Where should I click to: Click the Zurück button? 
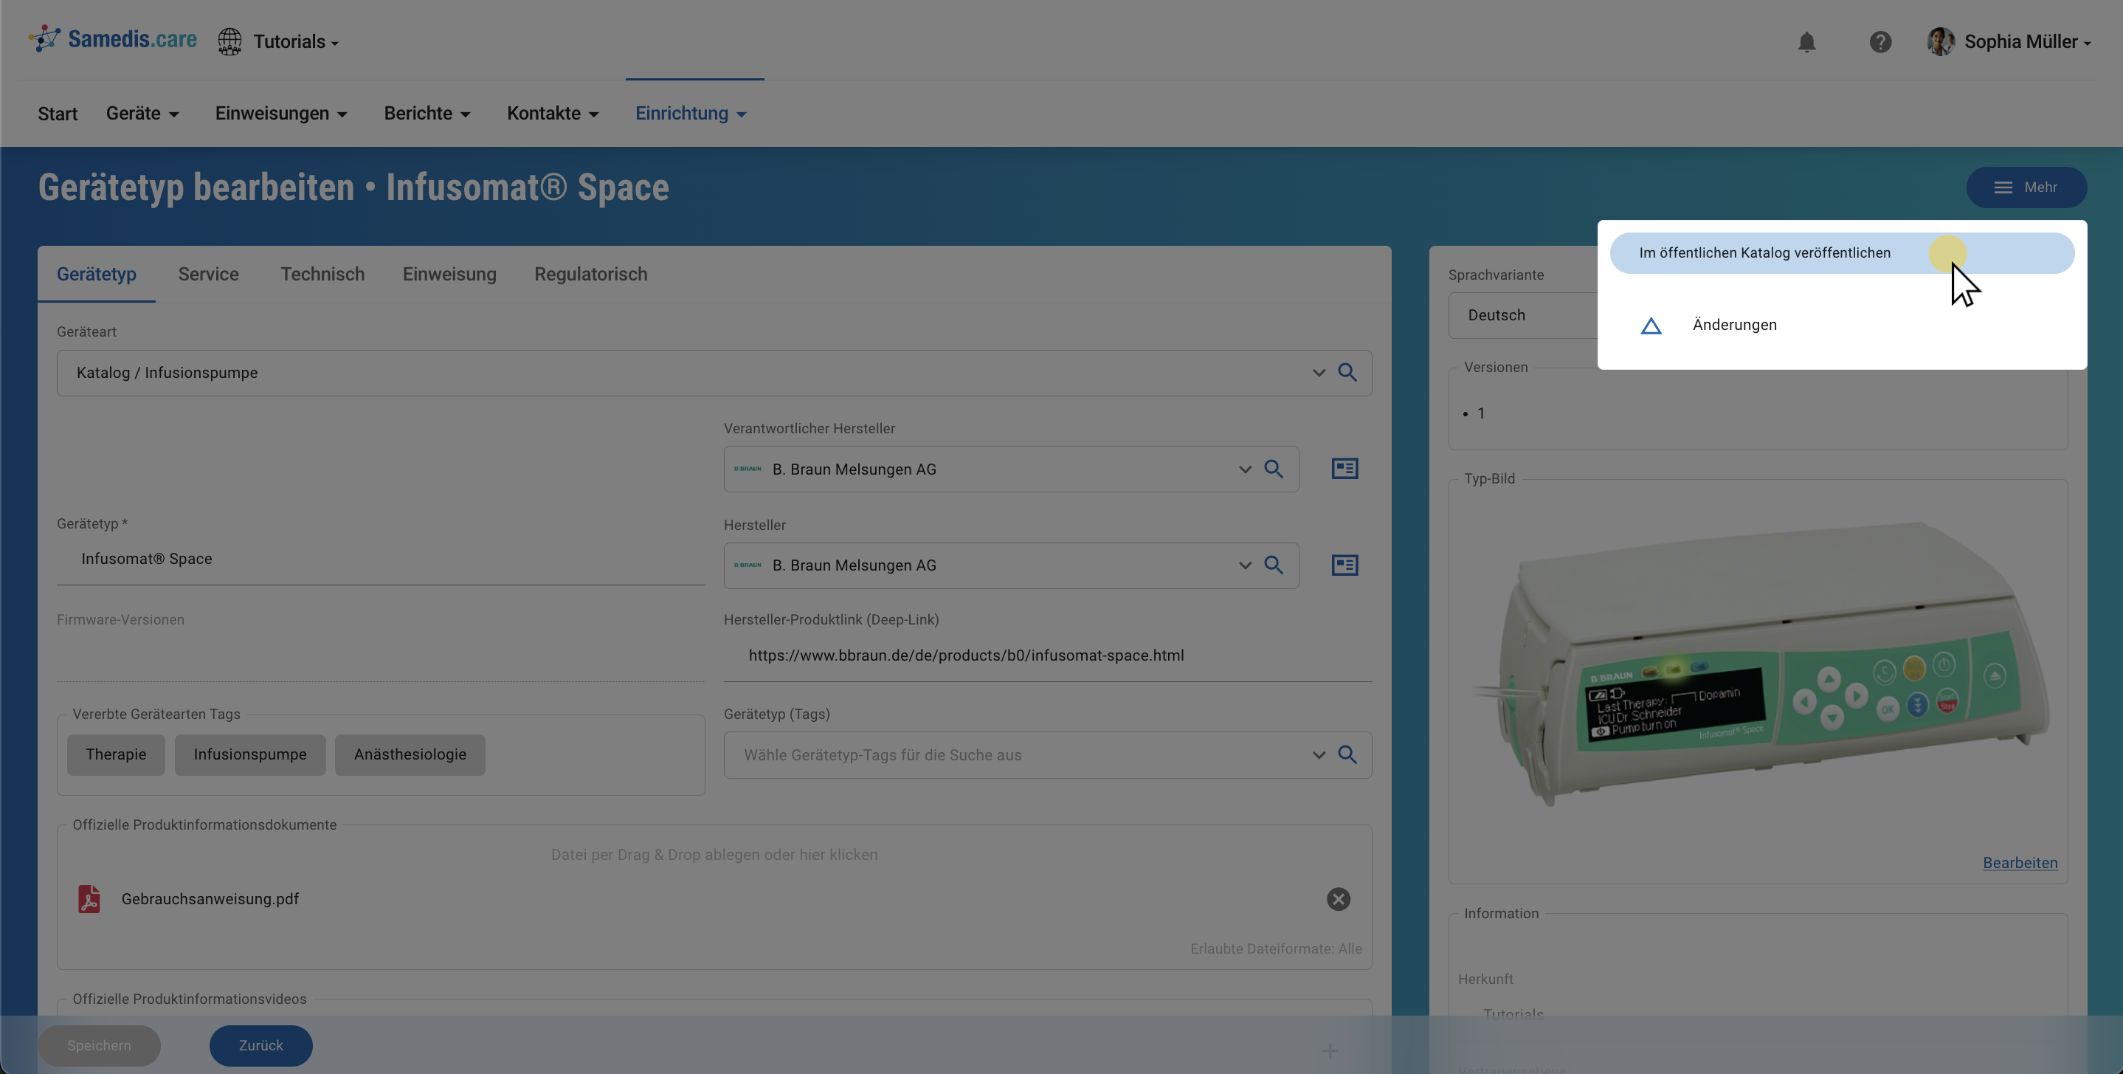pyautogui.click(x=260, y=1045)
